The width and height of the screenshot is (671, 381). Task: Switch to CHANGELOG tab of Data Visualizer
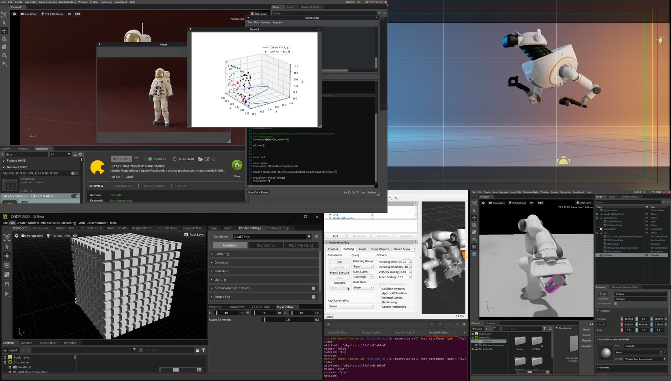pyautogui.click(x=123, y=186)
